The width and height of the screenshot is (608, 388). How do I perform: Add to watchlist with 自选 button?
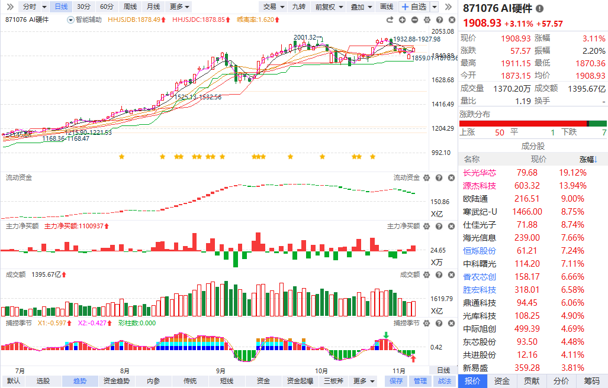pos(413,7)
